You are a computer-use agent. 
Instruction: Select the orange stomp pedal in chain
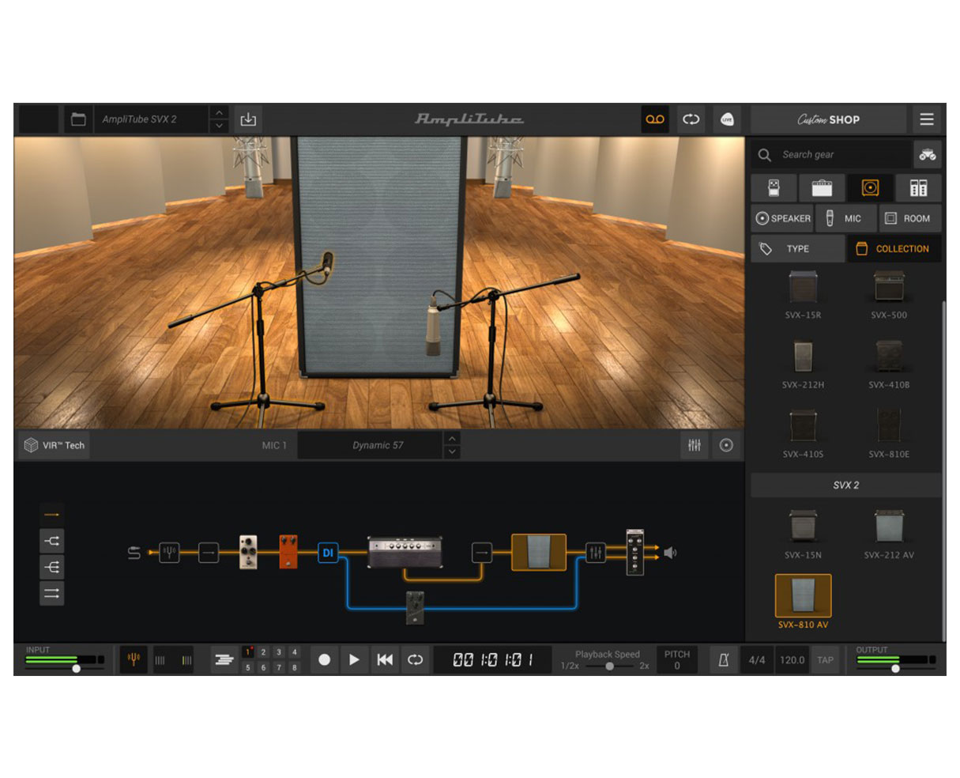coord(288,552)
